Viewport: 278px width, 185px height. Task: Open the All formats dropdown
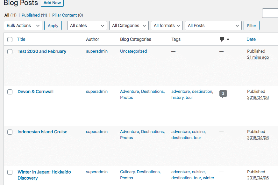167,25
